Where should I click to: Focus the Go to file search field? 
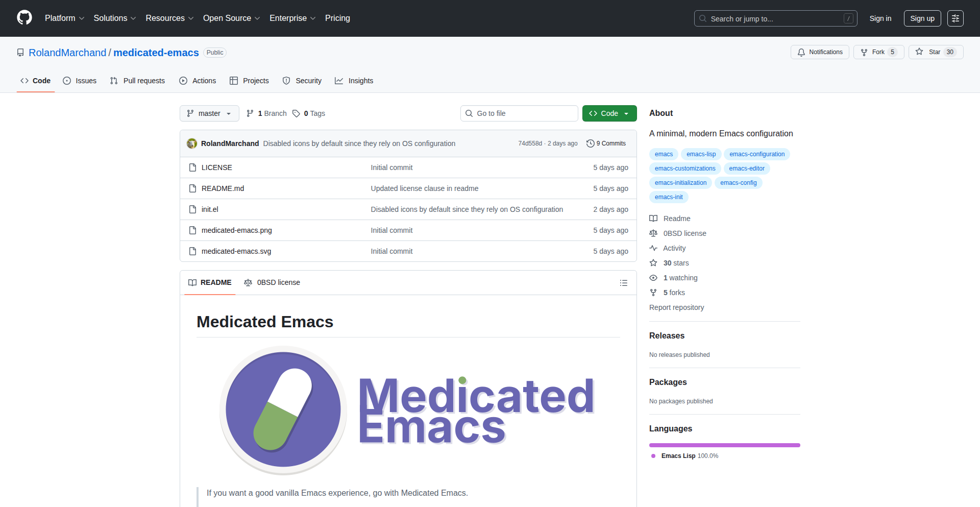point(519,113)
